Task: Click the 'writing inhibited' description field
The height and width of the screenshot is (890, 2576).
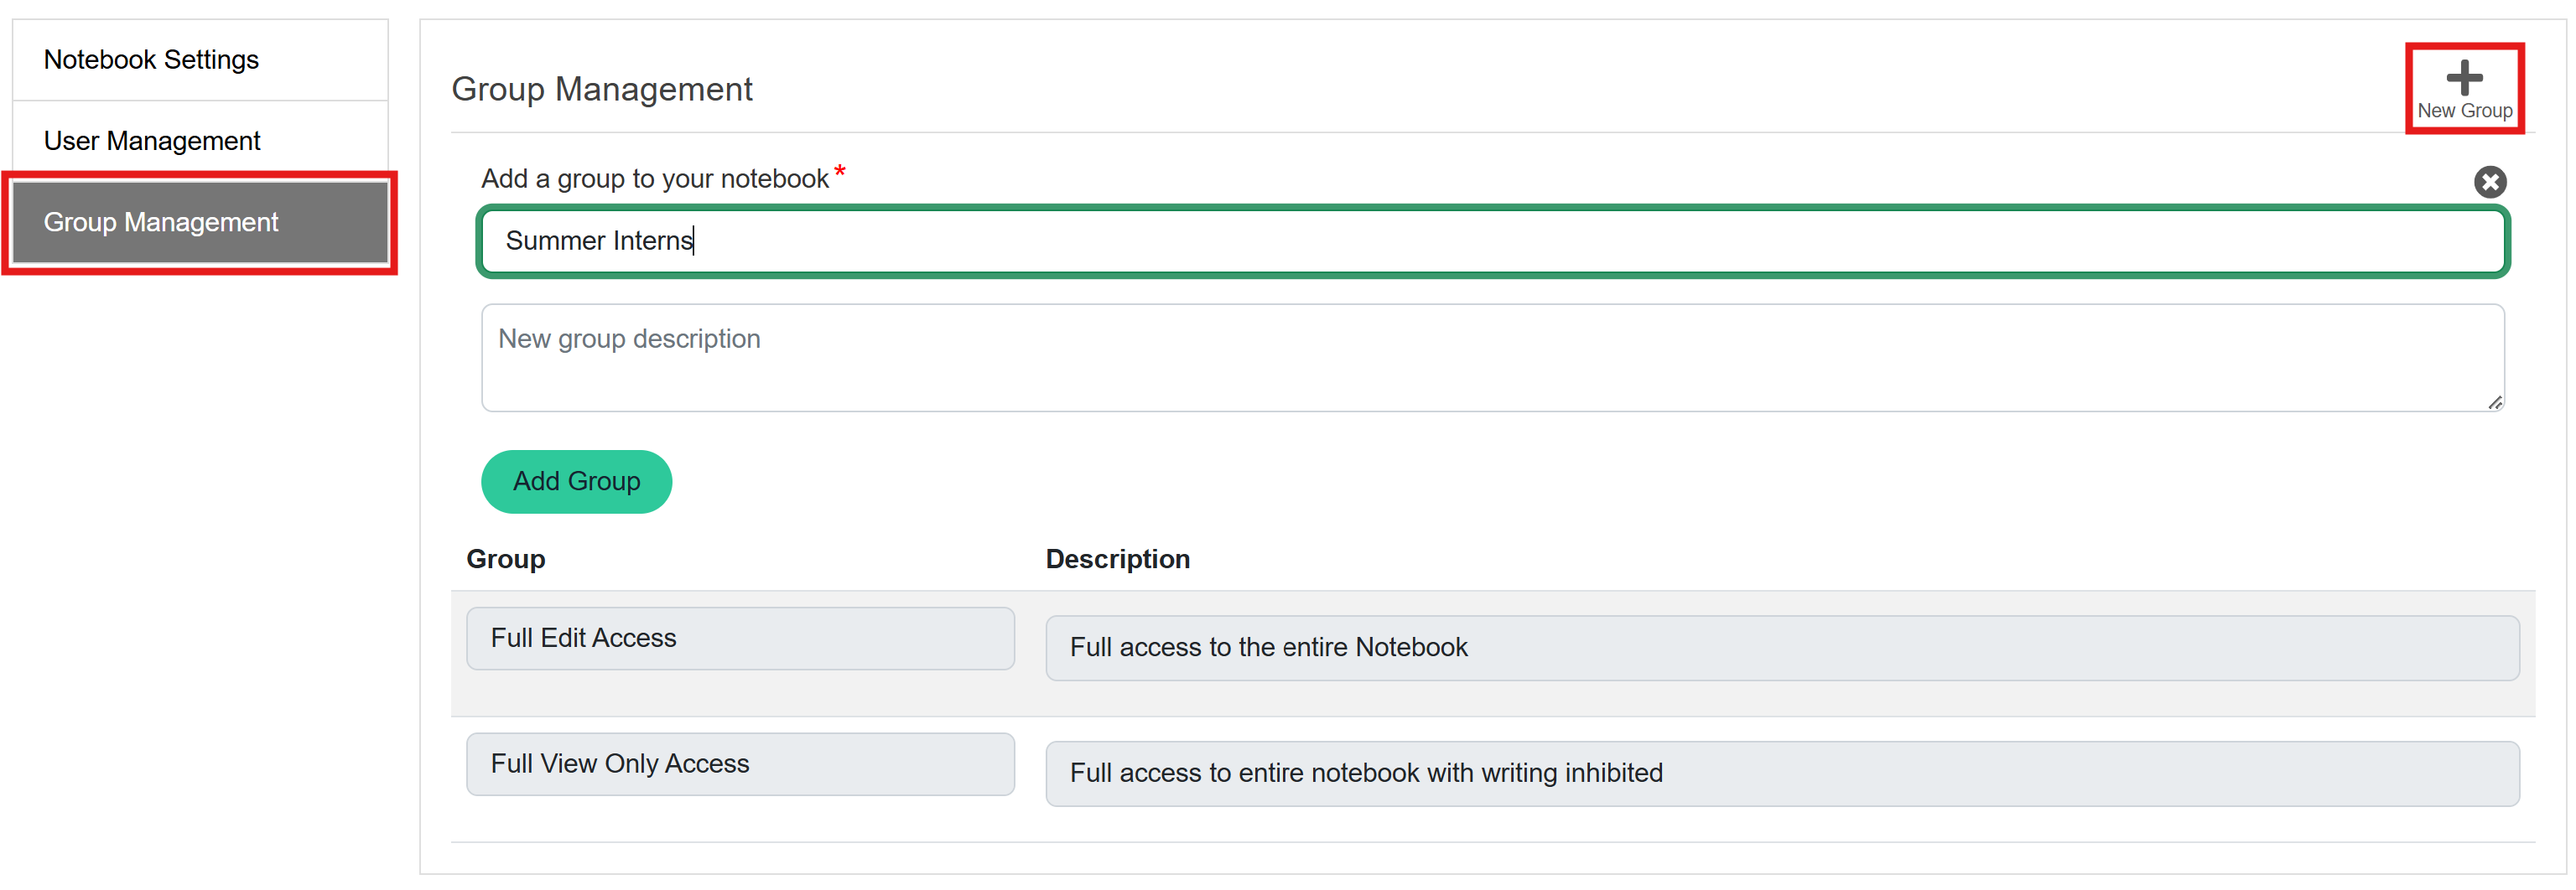Action: (x=1781, y=774)
